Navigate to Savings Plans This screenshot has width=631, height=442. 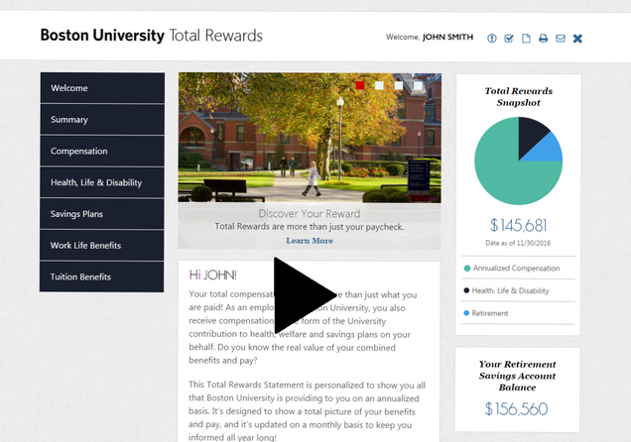pos(102,214)
